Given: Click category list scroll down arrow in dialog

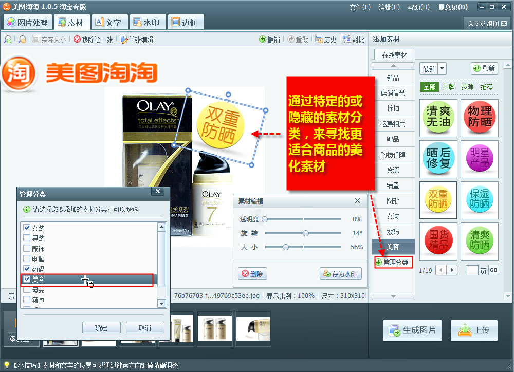Looking at the screenshot, I should click(161, 304).
